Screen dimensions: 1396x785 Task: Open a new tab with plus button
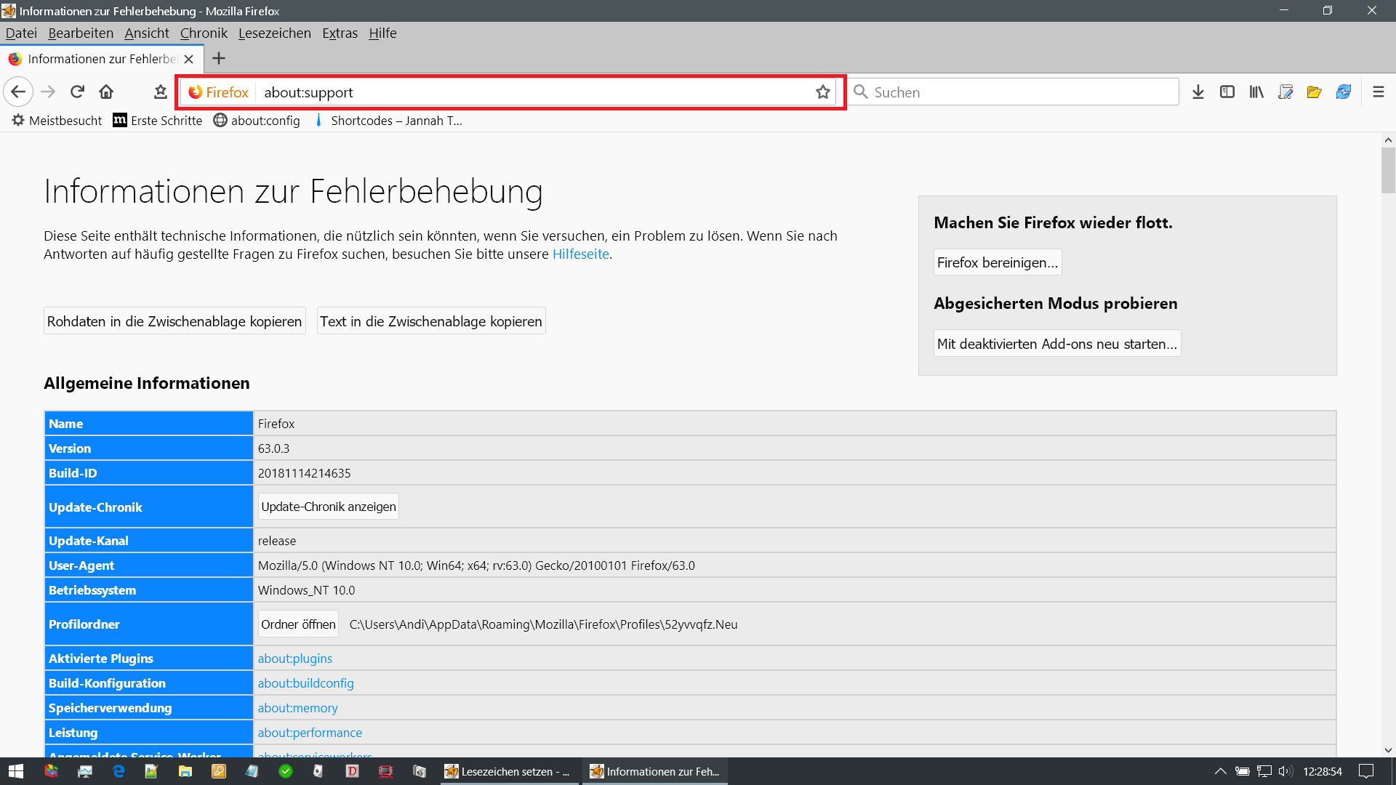(219, 59)
